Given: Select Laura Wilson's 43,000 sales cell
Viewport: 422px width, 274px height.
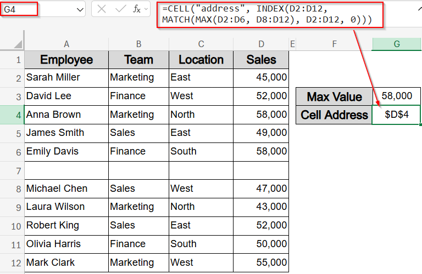Looking at the screenshot, I should pos(261,207).
